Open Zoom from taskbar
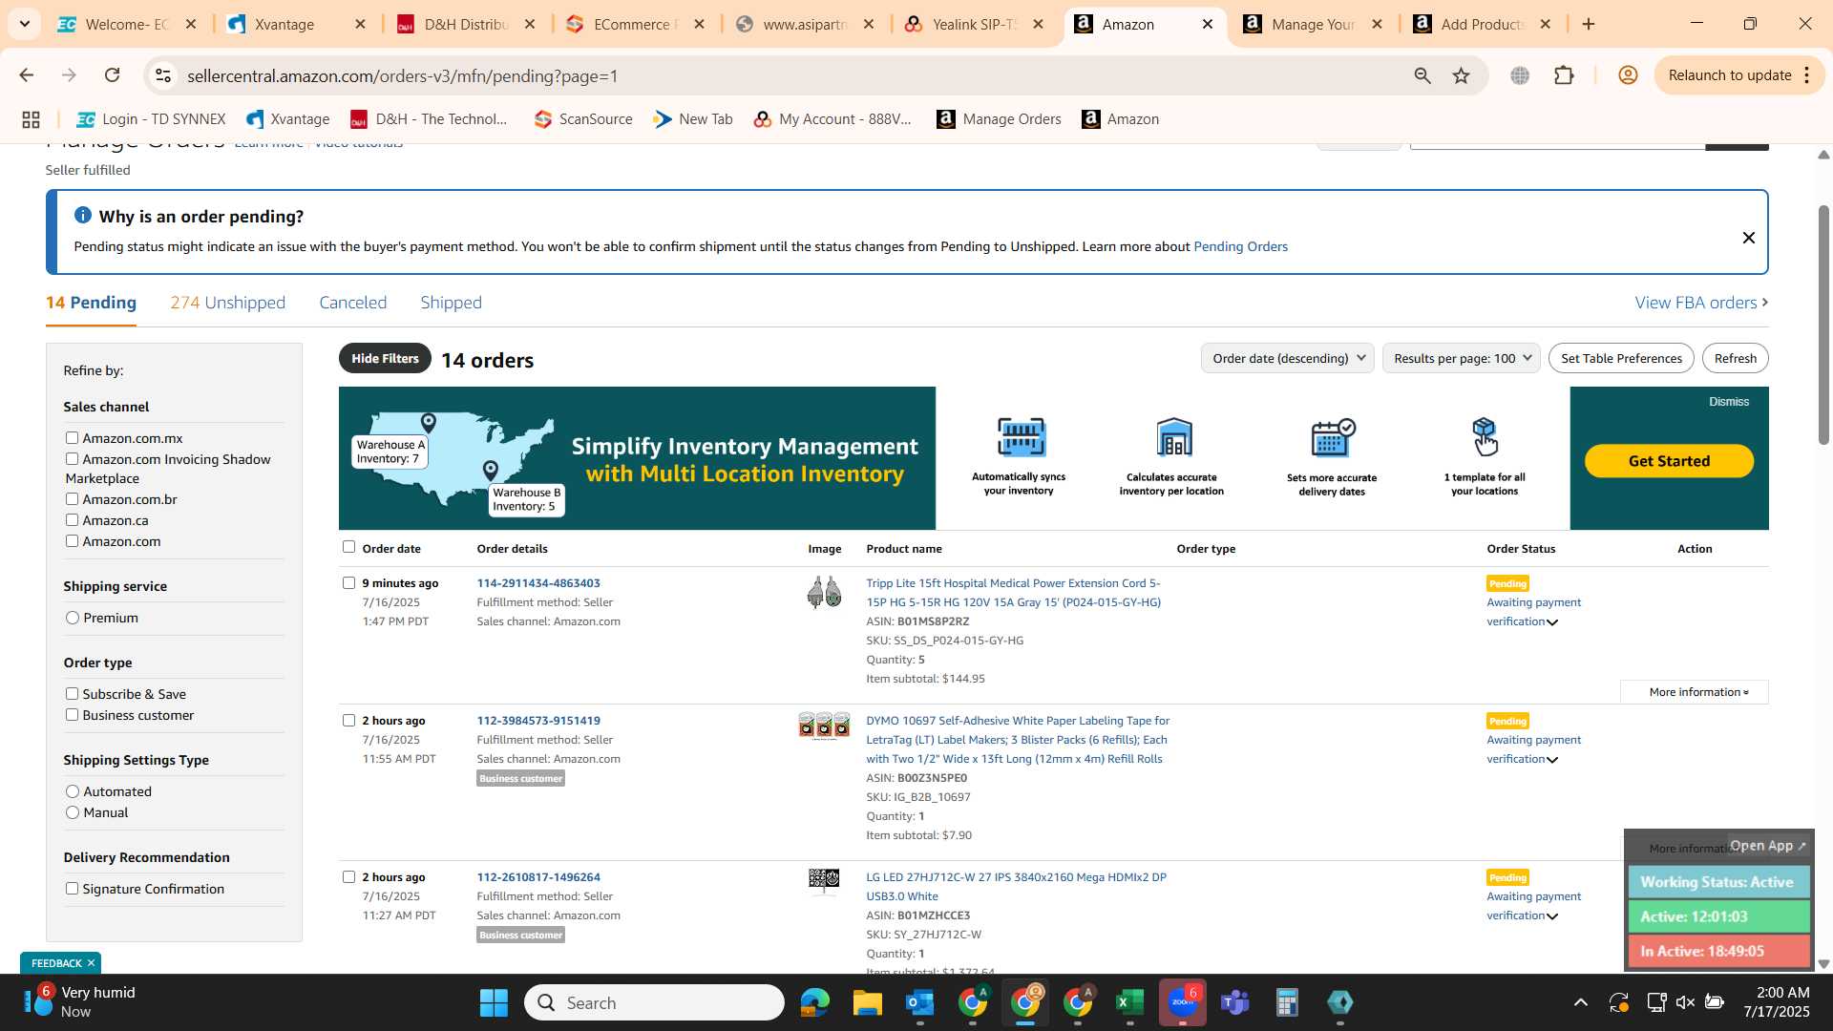 point(1182,1002)
